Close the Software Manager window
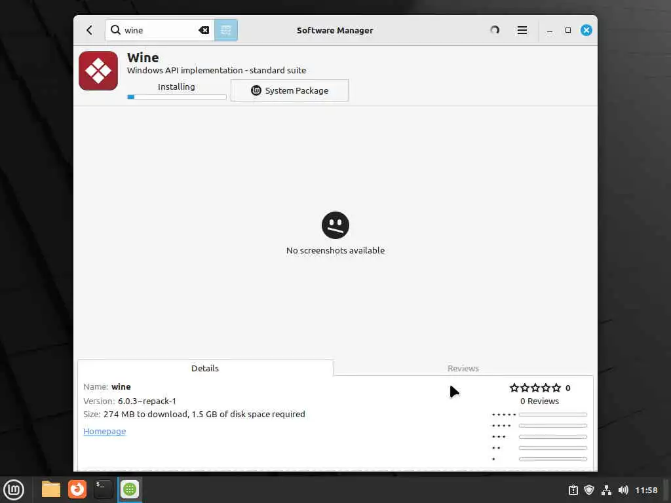 [x=586, y=30]
